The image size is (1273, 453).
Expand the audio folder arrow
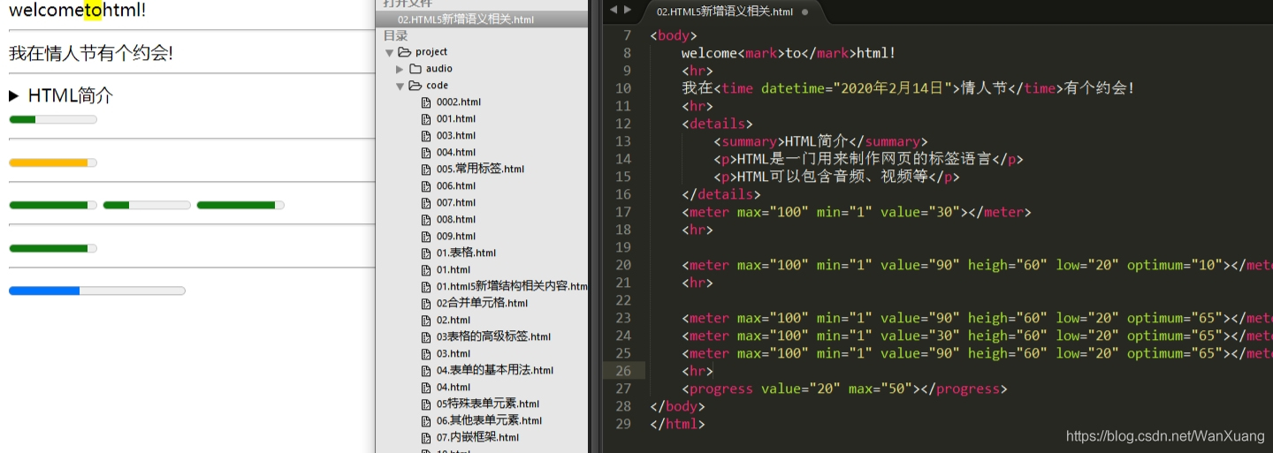(400, 69)
